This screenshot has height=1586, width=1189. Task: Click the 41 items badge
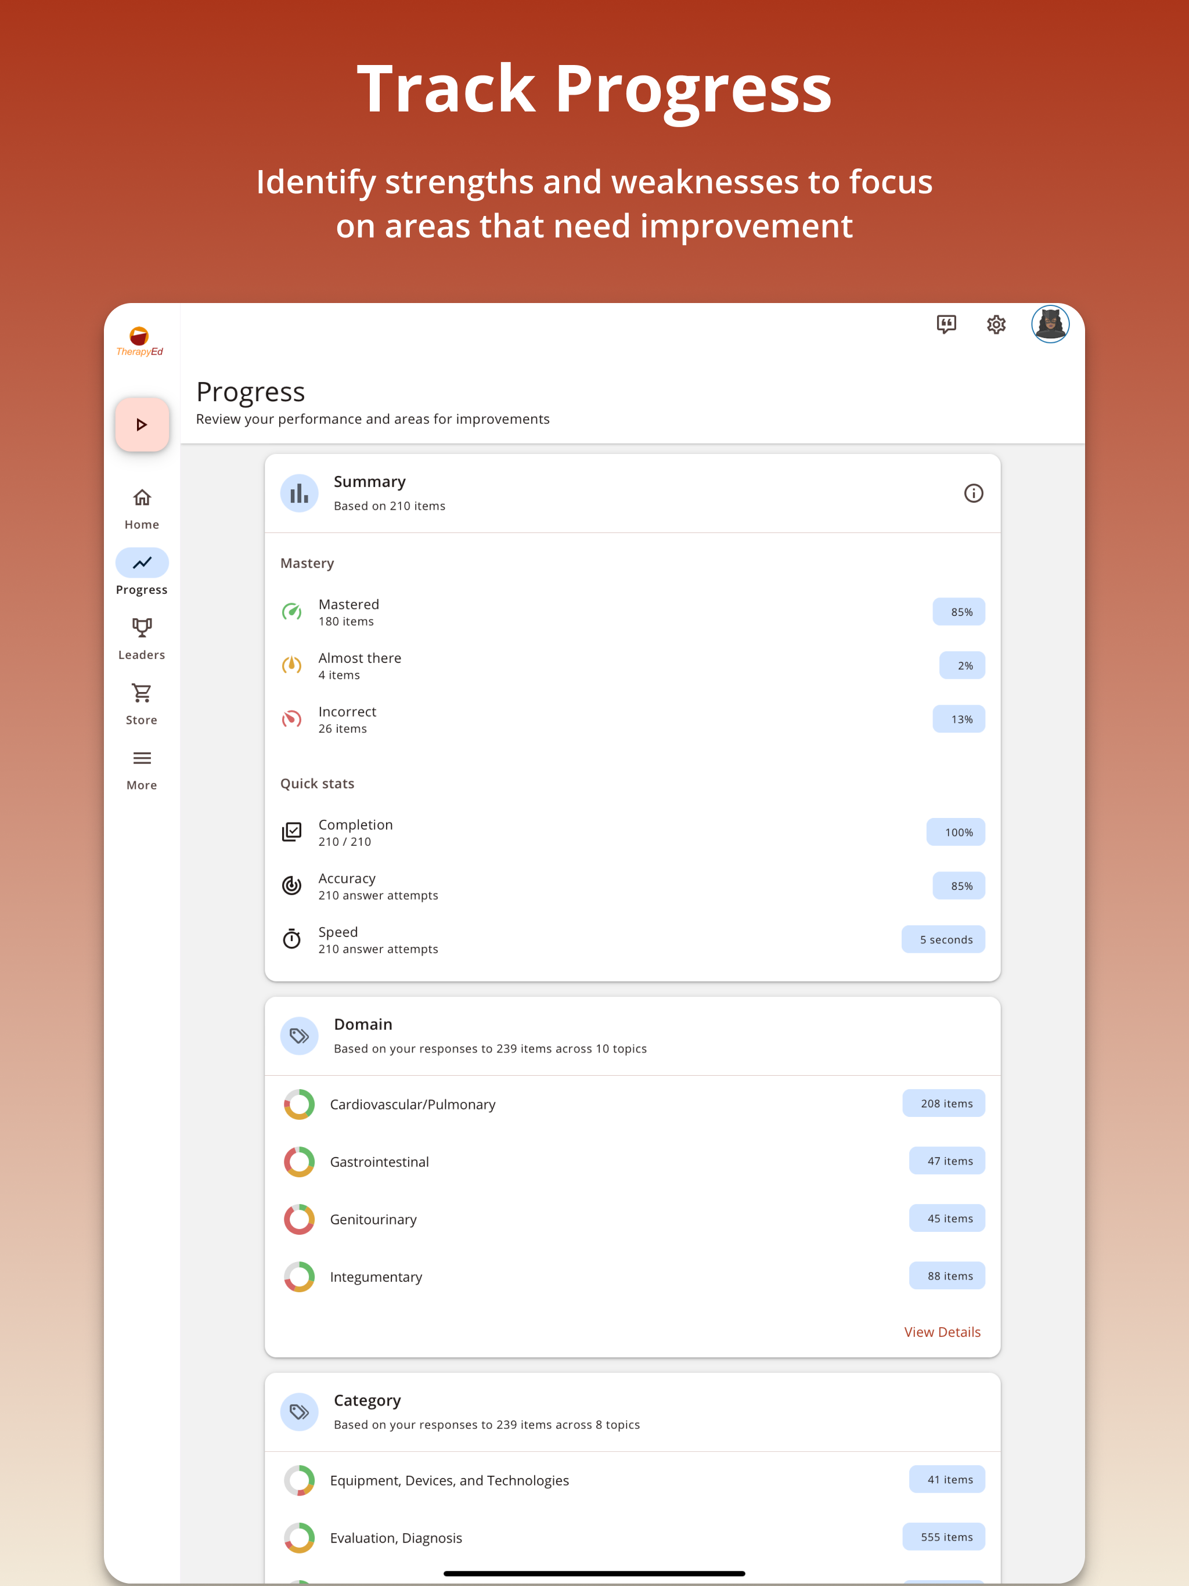tap(947, 1479)
